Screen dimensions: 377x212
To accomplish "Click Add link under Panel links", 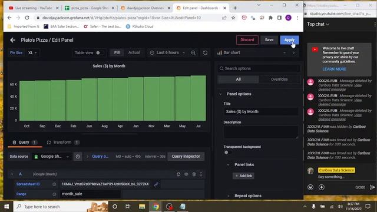I will pyautogui.click(x=243, y=175).
